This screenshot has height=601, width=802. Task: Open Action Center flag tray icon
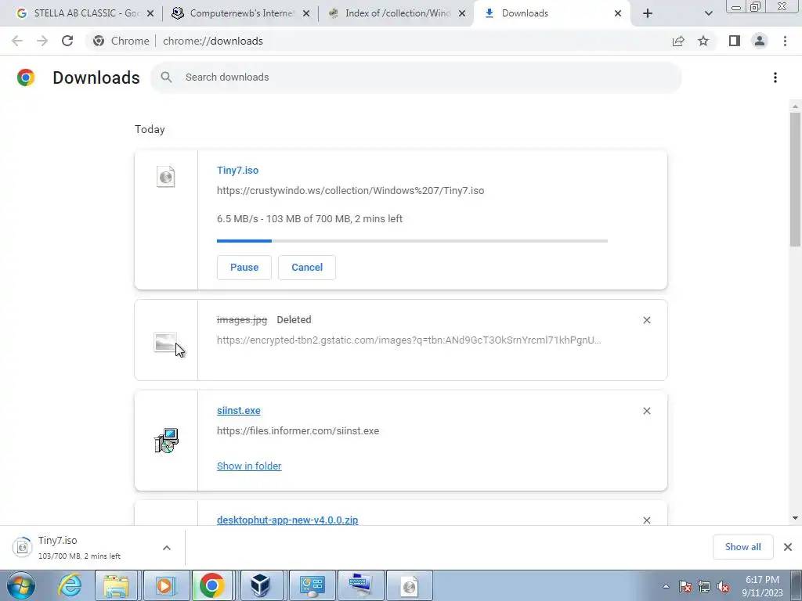tap(685, 587)
